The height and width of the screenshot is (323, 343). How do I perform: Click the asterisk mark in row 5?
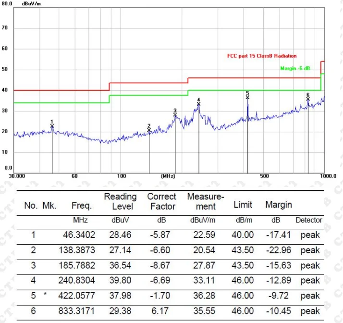tap(45, 294)
